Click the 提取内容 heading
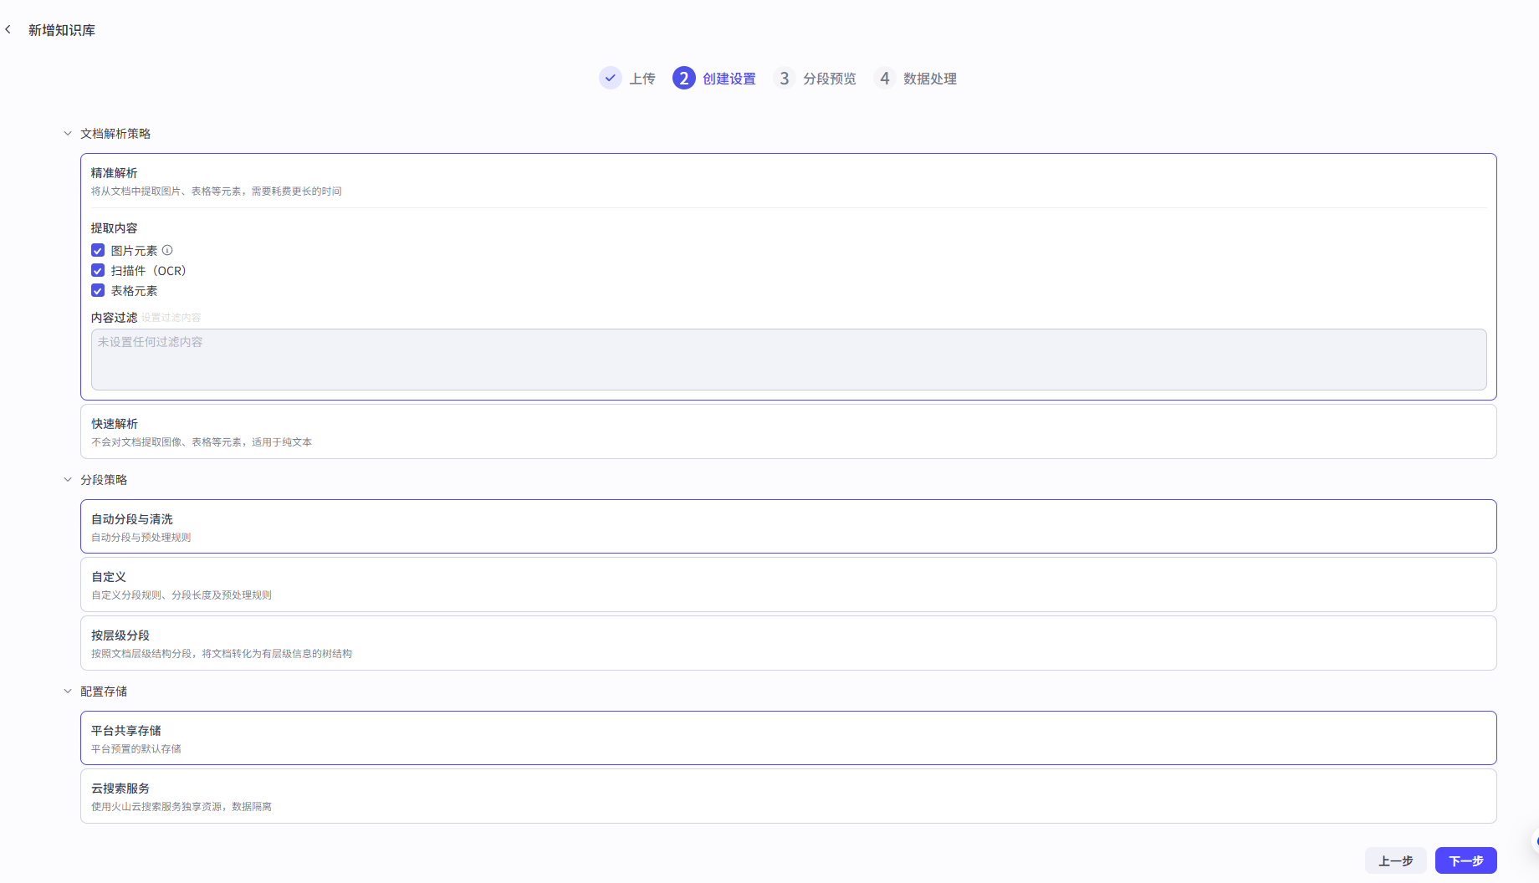Image resolution: width=1539 pixels, height=883 pixels. (x=115, y=227)
